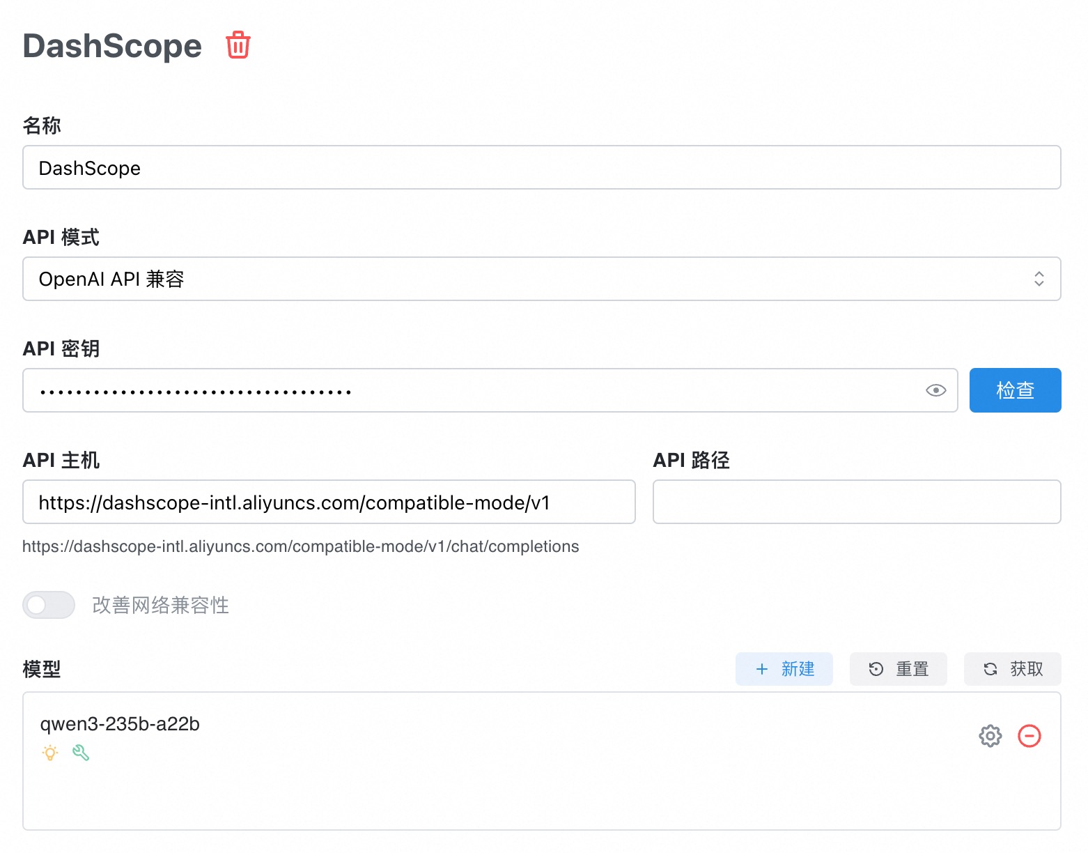Click the 模型 section label
Screen dimensions: 1088x853
pyautogui.click(x=42, y=669)
